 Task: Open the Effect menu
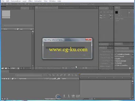(x=30, y=1)
